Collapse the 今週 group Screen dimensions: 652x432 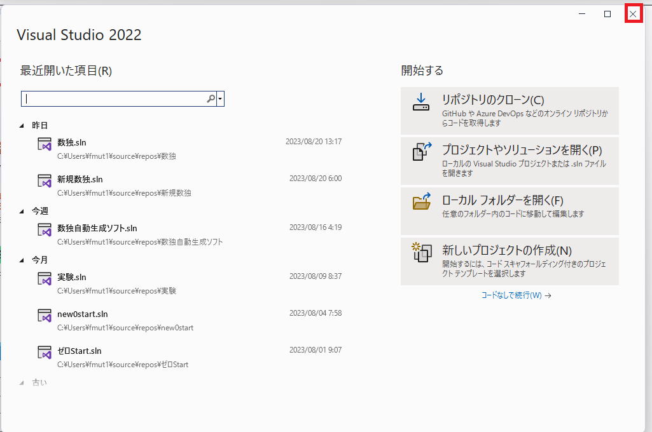[x=22, y=212]
